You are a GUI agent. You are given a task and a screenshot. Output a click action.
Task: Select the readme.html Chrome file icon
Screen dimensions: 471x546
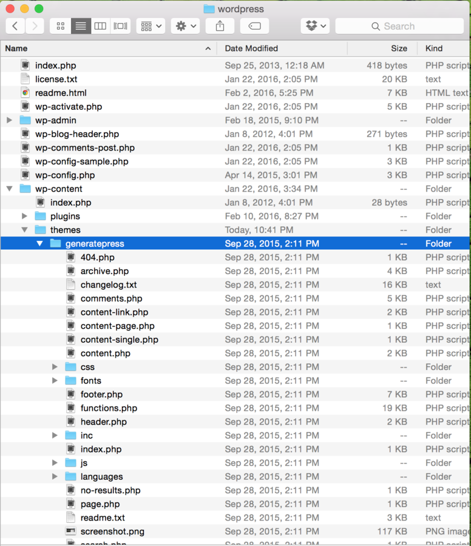[25, 93]
